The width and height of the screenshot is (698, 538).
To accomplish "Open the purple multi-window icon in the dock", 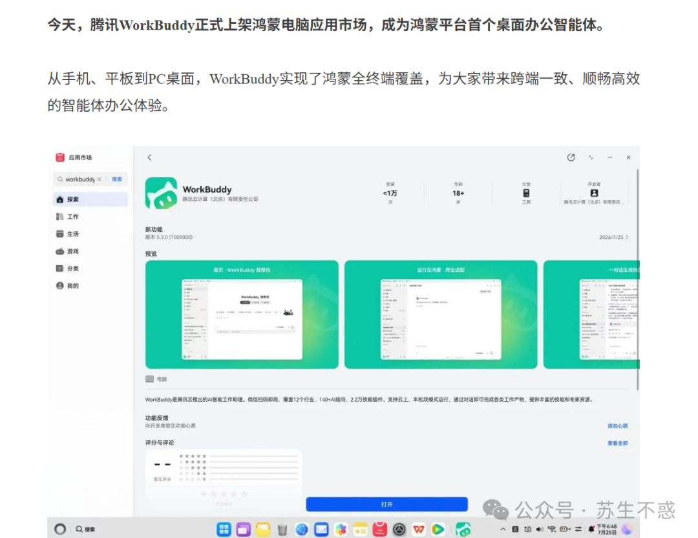I will tap(244, 530).
